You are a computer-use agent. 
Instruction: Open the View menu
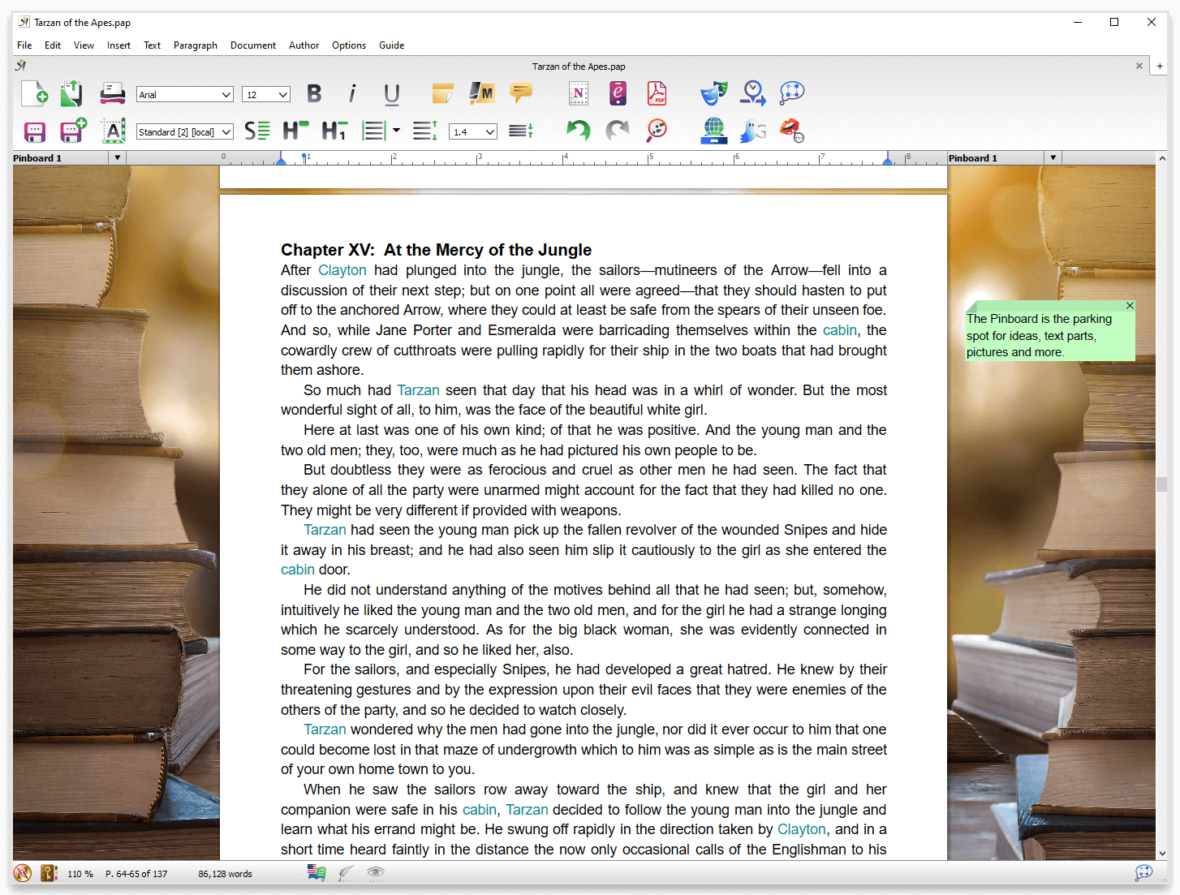[84, 45]
